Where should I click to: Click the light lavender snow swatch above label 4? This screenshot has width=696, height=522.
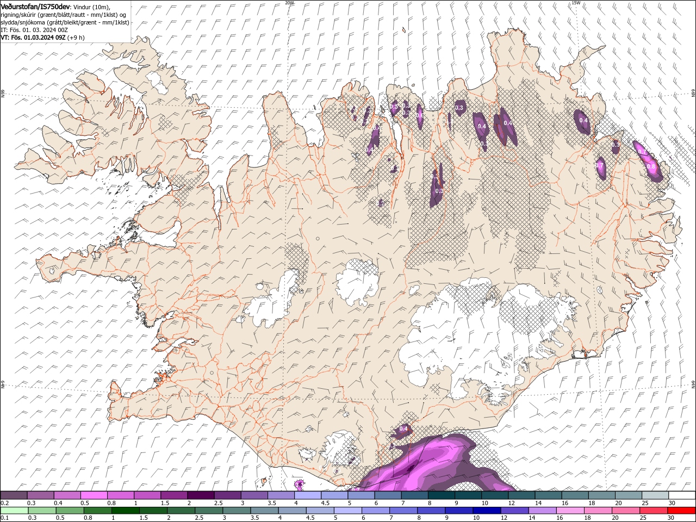click(307, 495)
